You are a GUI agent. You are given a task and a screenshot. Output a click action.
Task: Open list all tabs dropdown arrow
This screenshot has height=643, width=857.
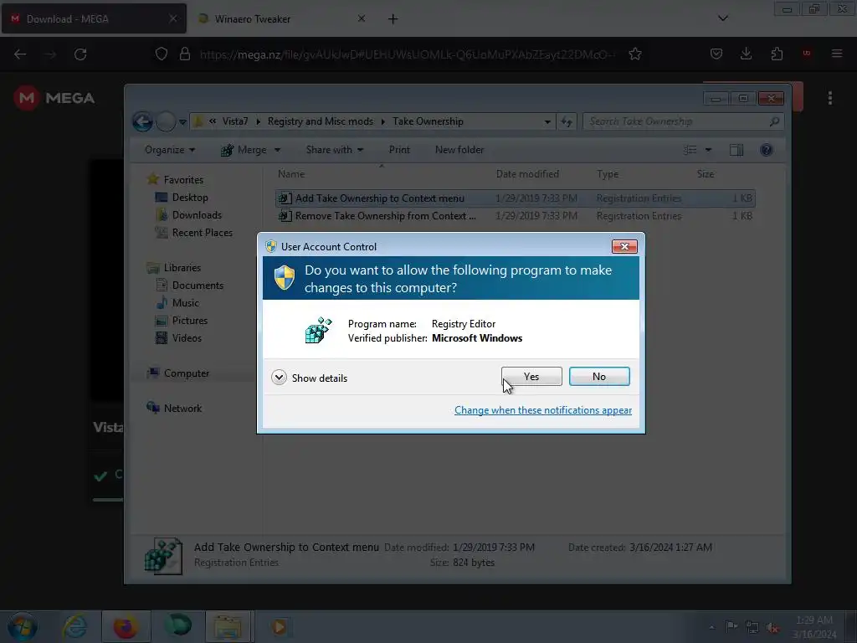(x=722, y=18)
